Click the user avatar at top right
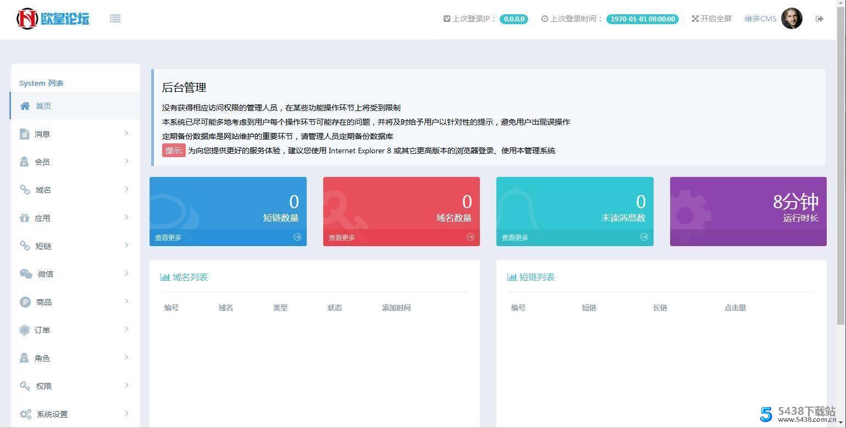Screen dimensions: 846x428 [x=792, y=18]
